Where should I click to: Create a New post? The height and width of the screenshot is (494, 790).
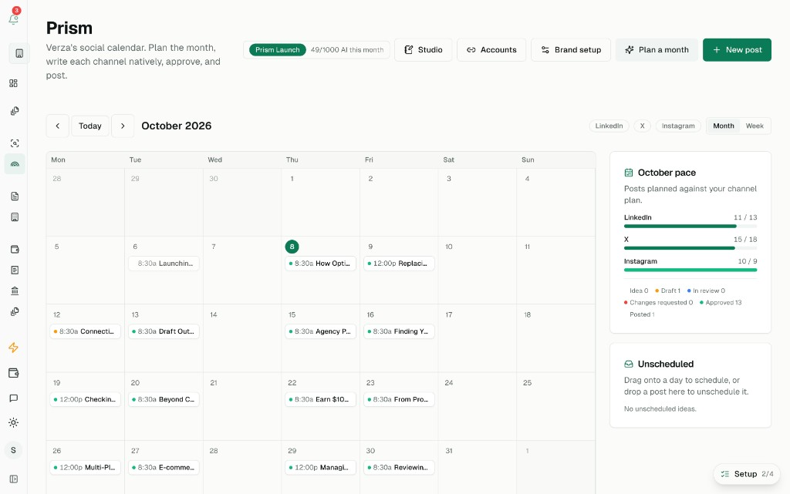(737, 50)
